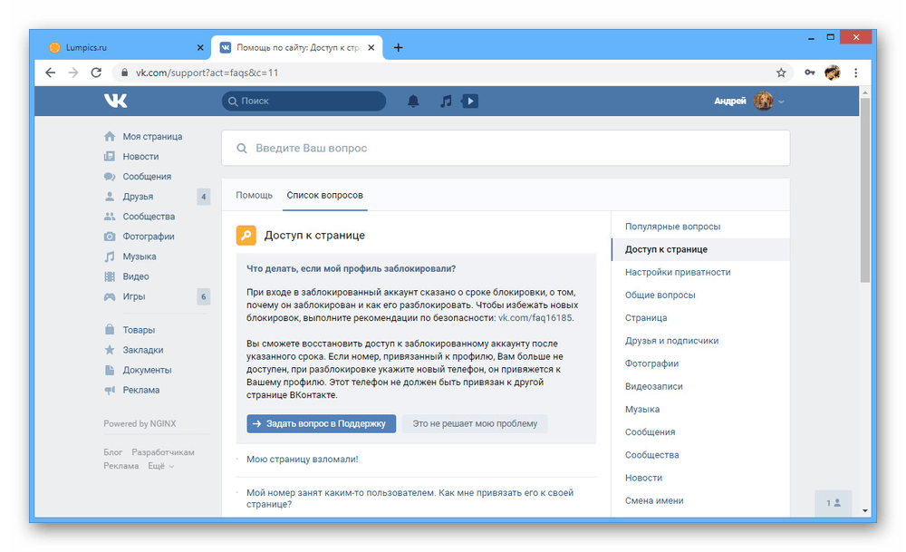Screen dimensions: 906x552
Task: Click the home icon beside Моя страница
Action: tap(110, 136)
